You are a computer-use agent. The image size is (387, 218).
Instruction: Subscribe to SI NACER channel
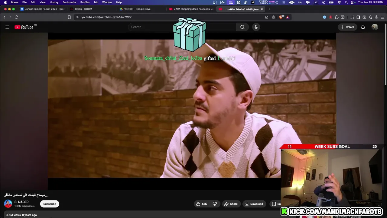(x=50, y=204)
